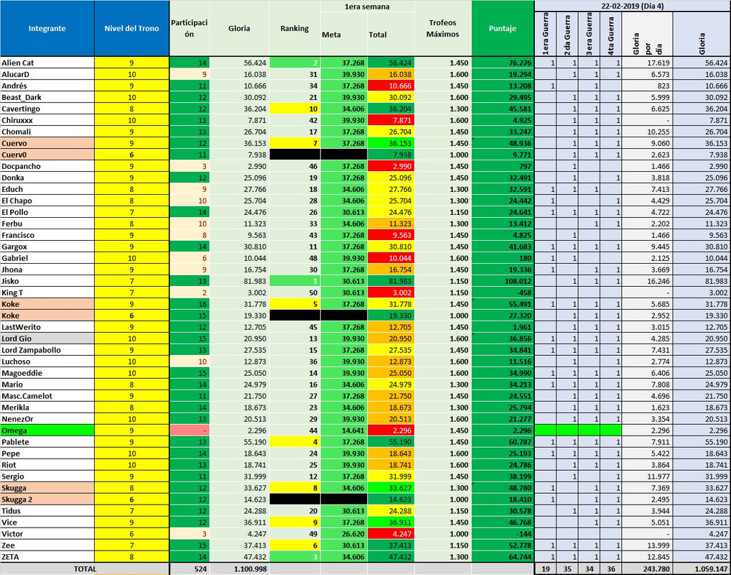This screenshot has width=731, height=575.
Task: Select the El Chapo name cell
Action: 47,201
